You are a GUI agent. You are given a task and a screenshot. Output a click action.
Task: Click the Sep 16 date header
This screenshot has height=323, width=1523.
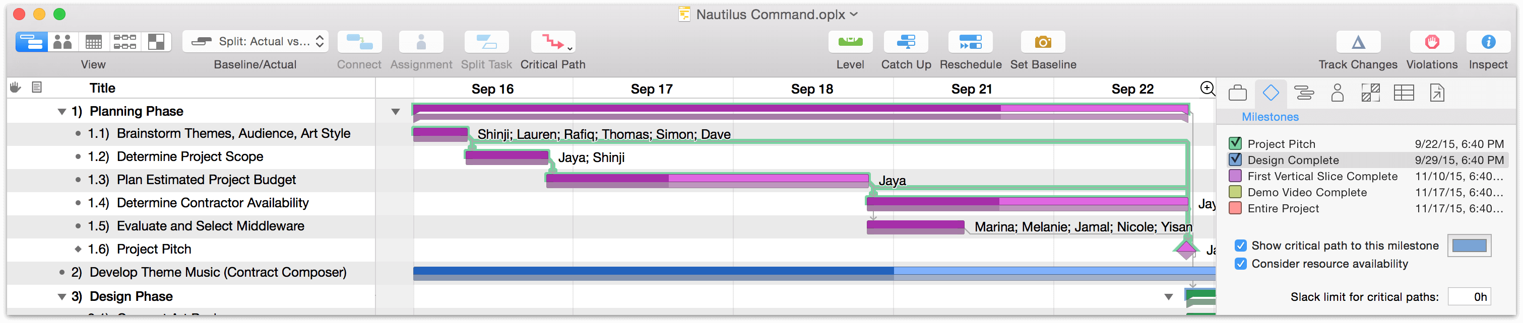[x=492, y=89]
